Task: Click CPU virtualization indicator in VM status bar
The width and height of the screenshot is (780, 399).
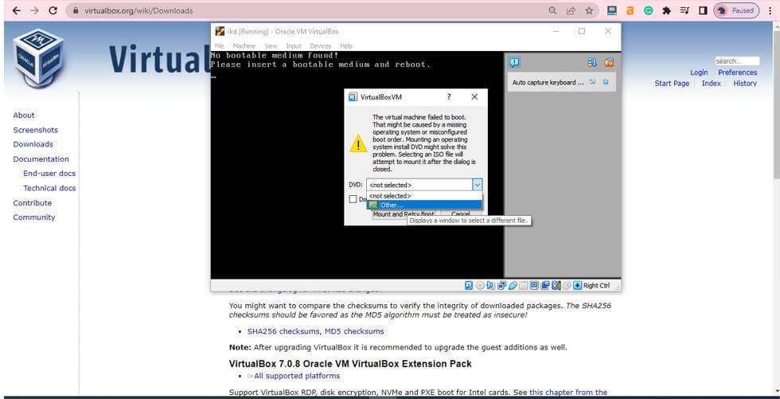Action: click(556, 286)
